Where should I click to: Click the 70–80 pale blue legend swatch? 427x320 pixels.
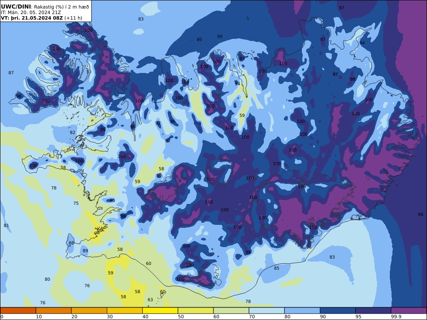point(266,311)
